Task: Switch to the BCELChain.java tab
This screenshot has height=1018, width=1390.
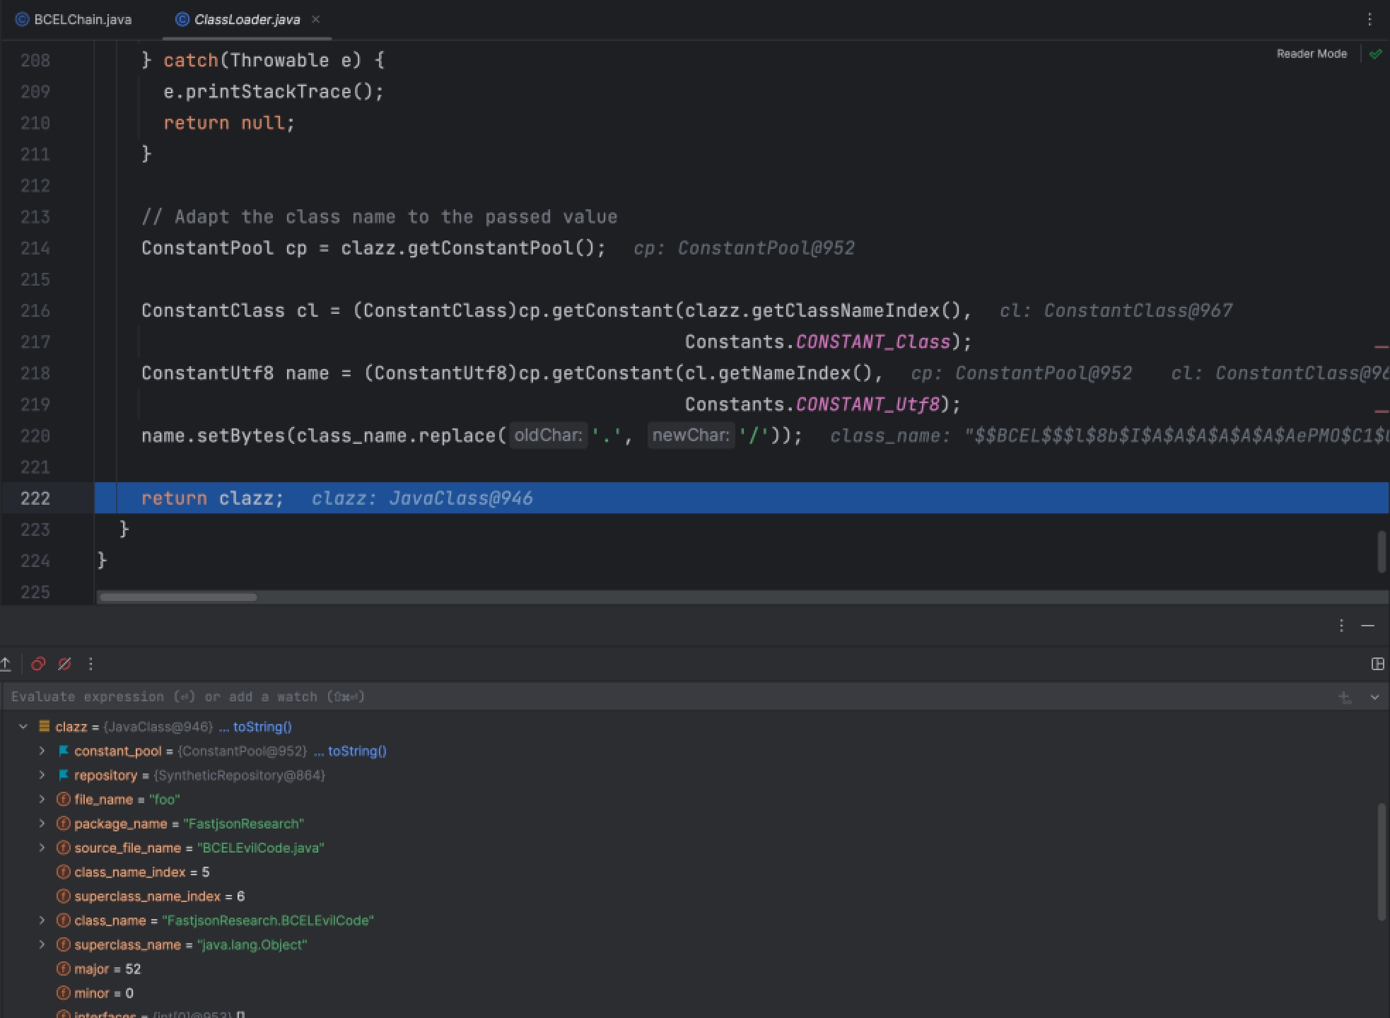Action: coord(74,20)
